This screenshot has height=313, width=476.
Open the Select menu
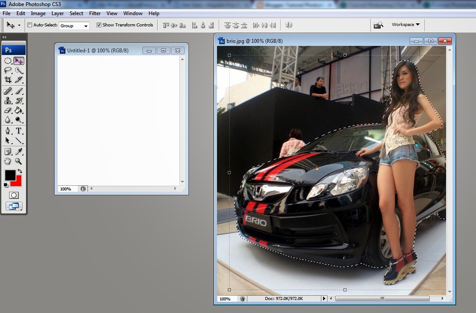tap(76, 13)
